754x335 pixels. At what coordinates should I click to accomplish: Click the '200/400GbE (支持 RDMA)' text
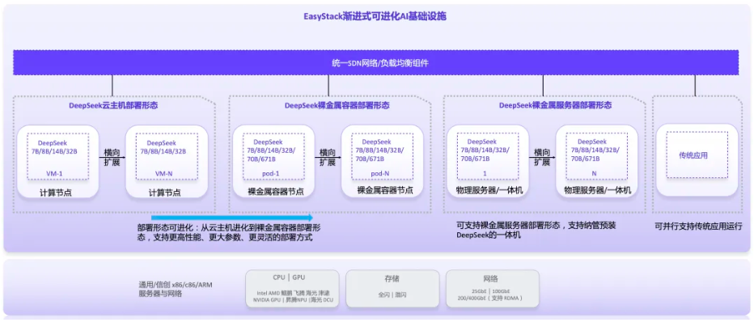coord(491,298)
